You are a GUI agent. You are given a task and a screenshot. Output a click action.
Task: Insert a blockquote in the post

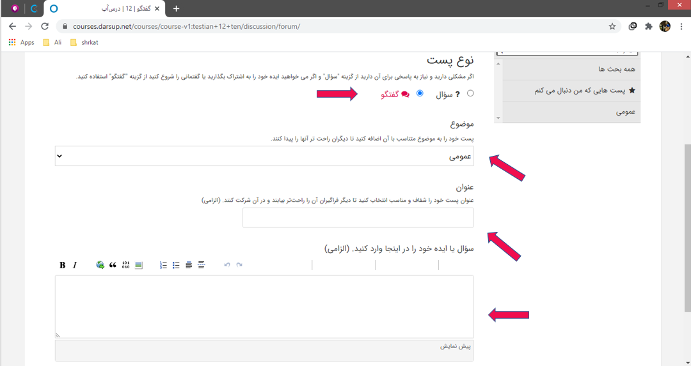(x=113, y=265)
